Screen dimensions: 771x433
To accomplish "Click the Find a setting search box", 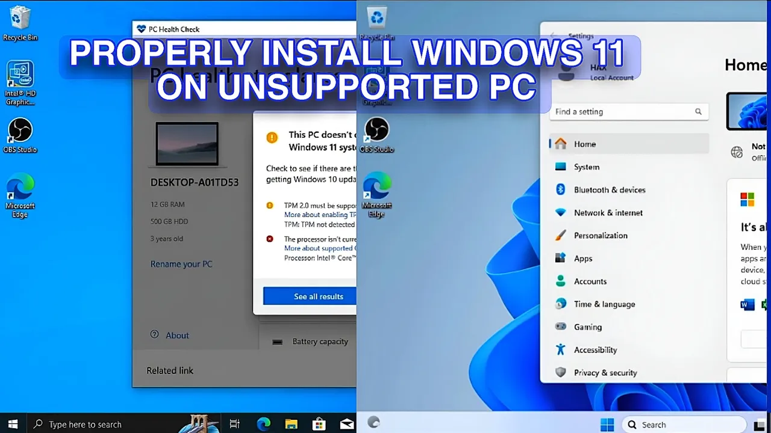I will click(x=629, y=111).
